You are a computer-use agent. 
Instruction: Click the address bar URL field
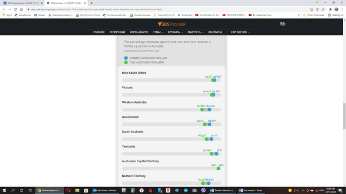coord(168,9)
